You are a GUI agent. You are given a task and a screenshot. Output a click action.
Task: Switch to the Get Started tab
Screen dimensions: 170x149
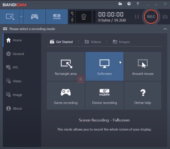(x=61, y=42)
